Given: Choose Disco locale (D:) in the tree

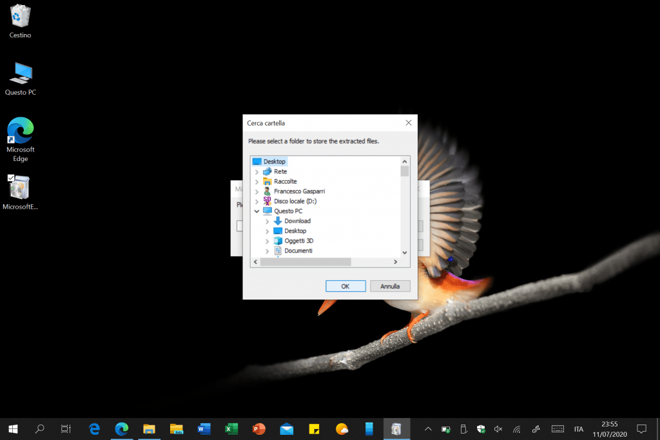Looking at the screenshot, I should 295,201.
